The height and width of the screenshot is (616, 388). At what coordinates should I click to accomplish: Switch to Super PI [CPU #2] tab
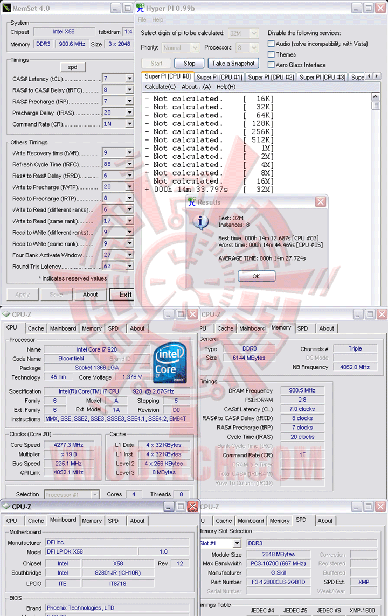coord(271,77)
